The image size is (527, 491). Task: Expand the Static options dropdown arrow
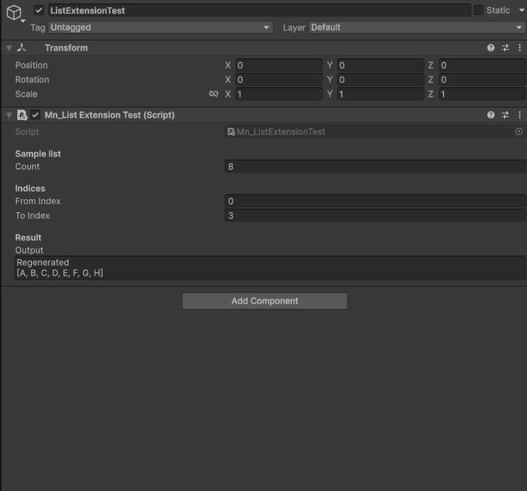click(x=522, y=10)
